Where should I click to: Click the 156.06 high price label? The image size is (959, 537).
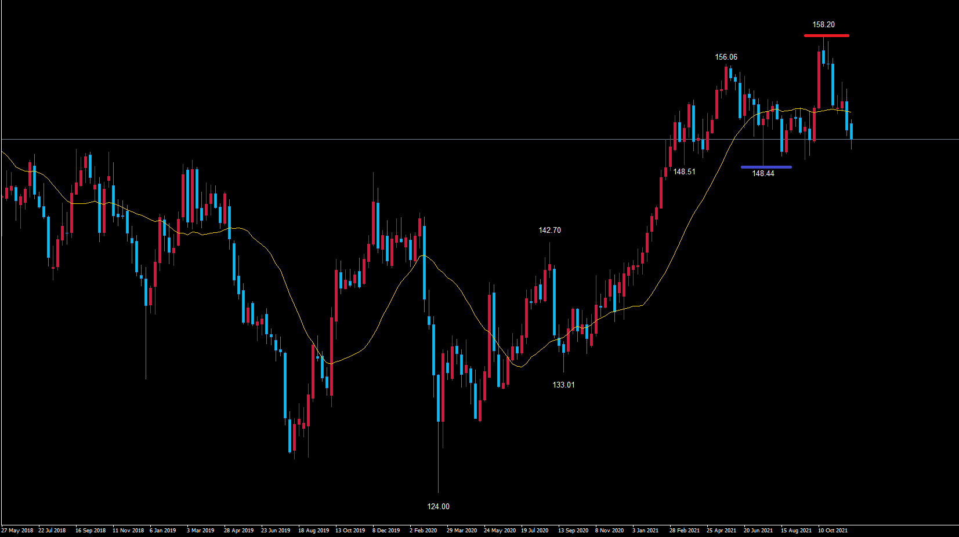pos(726,57)
